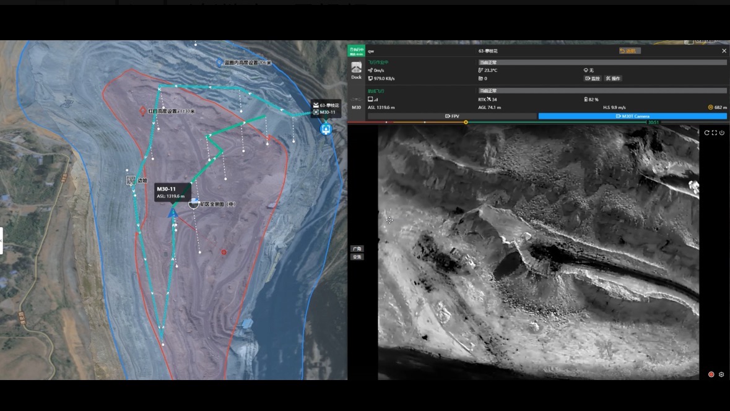The image size is (730, 411).
Task: Open fullscreen view of camera feed
Action: point(714,132)
